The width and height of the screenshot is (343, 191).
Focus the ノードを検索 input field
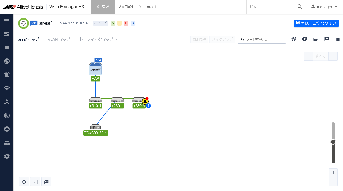coord(262,39)
